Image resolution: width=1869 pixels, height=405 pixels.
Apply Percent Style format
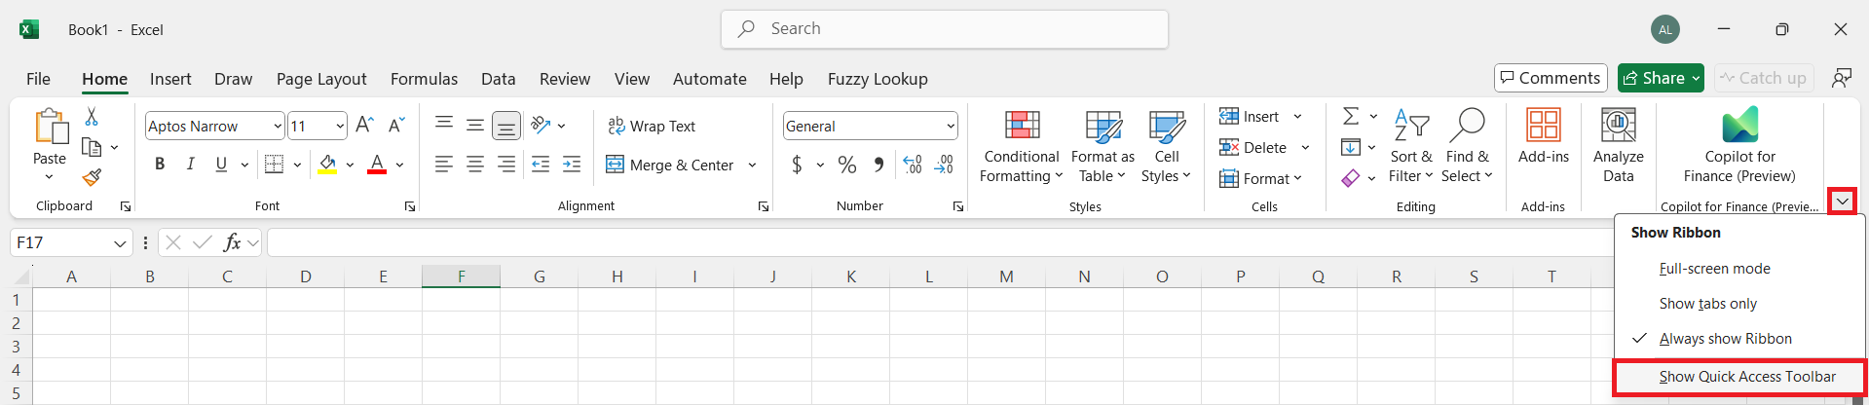(x=847, y=165)
